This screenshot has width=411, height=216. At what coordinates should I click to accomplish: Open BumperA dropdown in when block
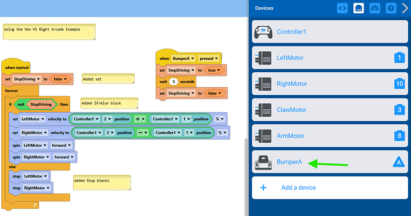(x=183, y=58)
